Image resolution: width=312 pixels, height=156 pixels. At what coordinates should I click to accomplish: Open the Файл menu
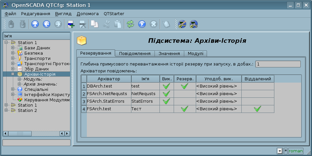point(11,14)
